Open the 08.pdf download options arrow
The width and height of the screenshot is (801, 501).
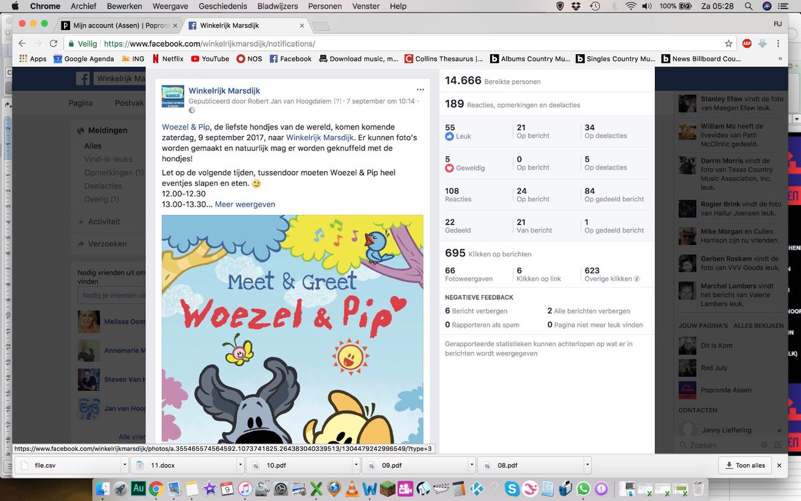pos(587,465)
